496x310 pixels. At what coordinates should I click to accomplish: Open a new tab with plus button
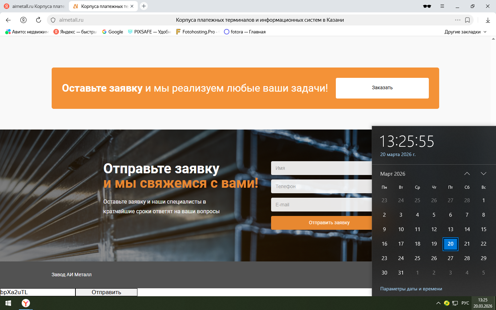click(x=144, y=6)
